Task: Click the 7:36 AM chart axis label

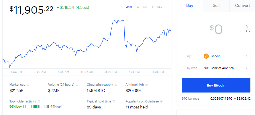Action: pos(63,72)
